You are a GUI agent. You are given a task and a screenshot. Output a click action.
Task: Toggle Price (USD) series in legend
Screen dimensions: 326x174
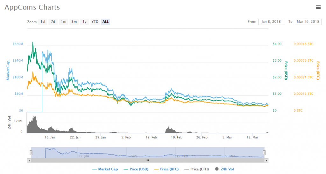click(136, 169)
